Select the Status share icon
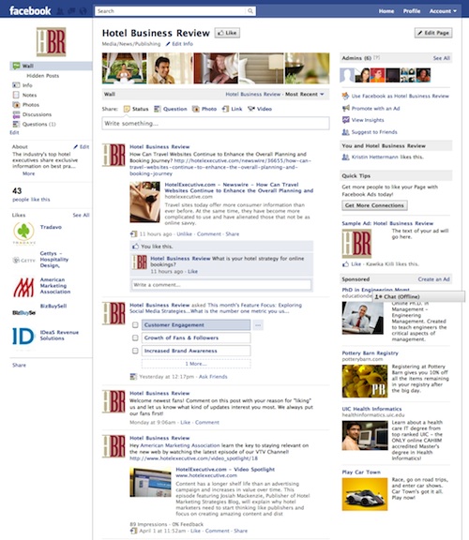469x540 pixels. pyautogui.click(x=127, y=109)
